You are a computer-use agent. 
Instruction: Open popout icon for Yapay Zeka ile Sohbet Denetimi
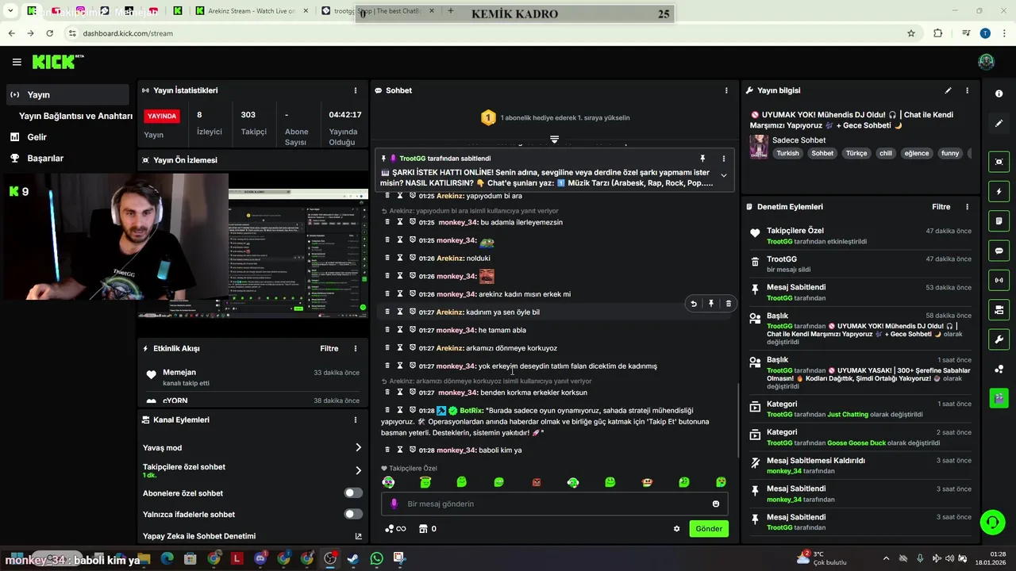(358, 536)
